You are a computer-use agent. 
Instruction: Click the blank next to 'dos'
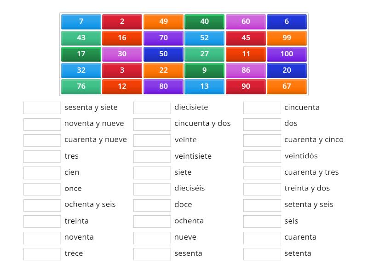tap(262, 123)
